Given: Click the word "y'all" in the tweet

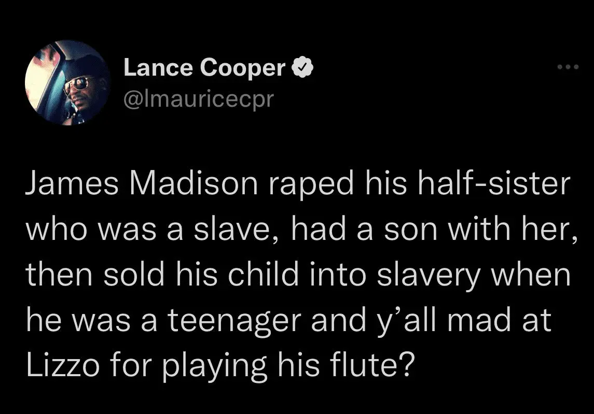Looking at the screenshot, I should click(411, 321).
